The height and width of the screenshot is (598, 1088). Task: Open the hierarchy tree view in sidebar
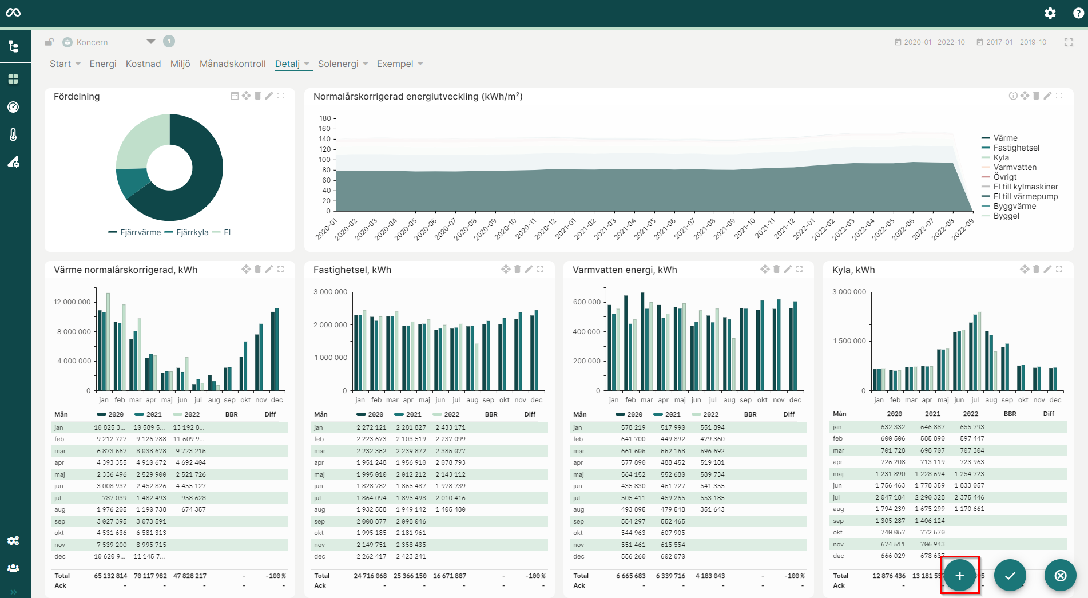tap(13, 46)
